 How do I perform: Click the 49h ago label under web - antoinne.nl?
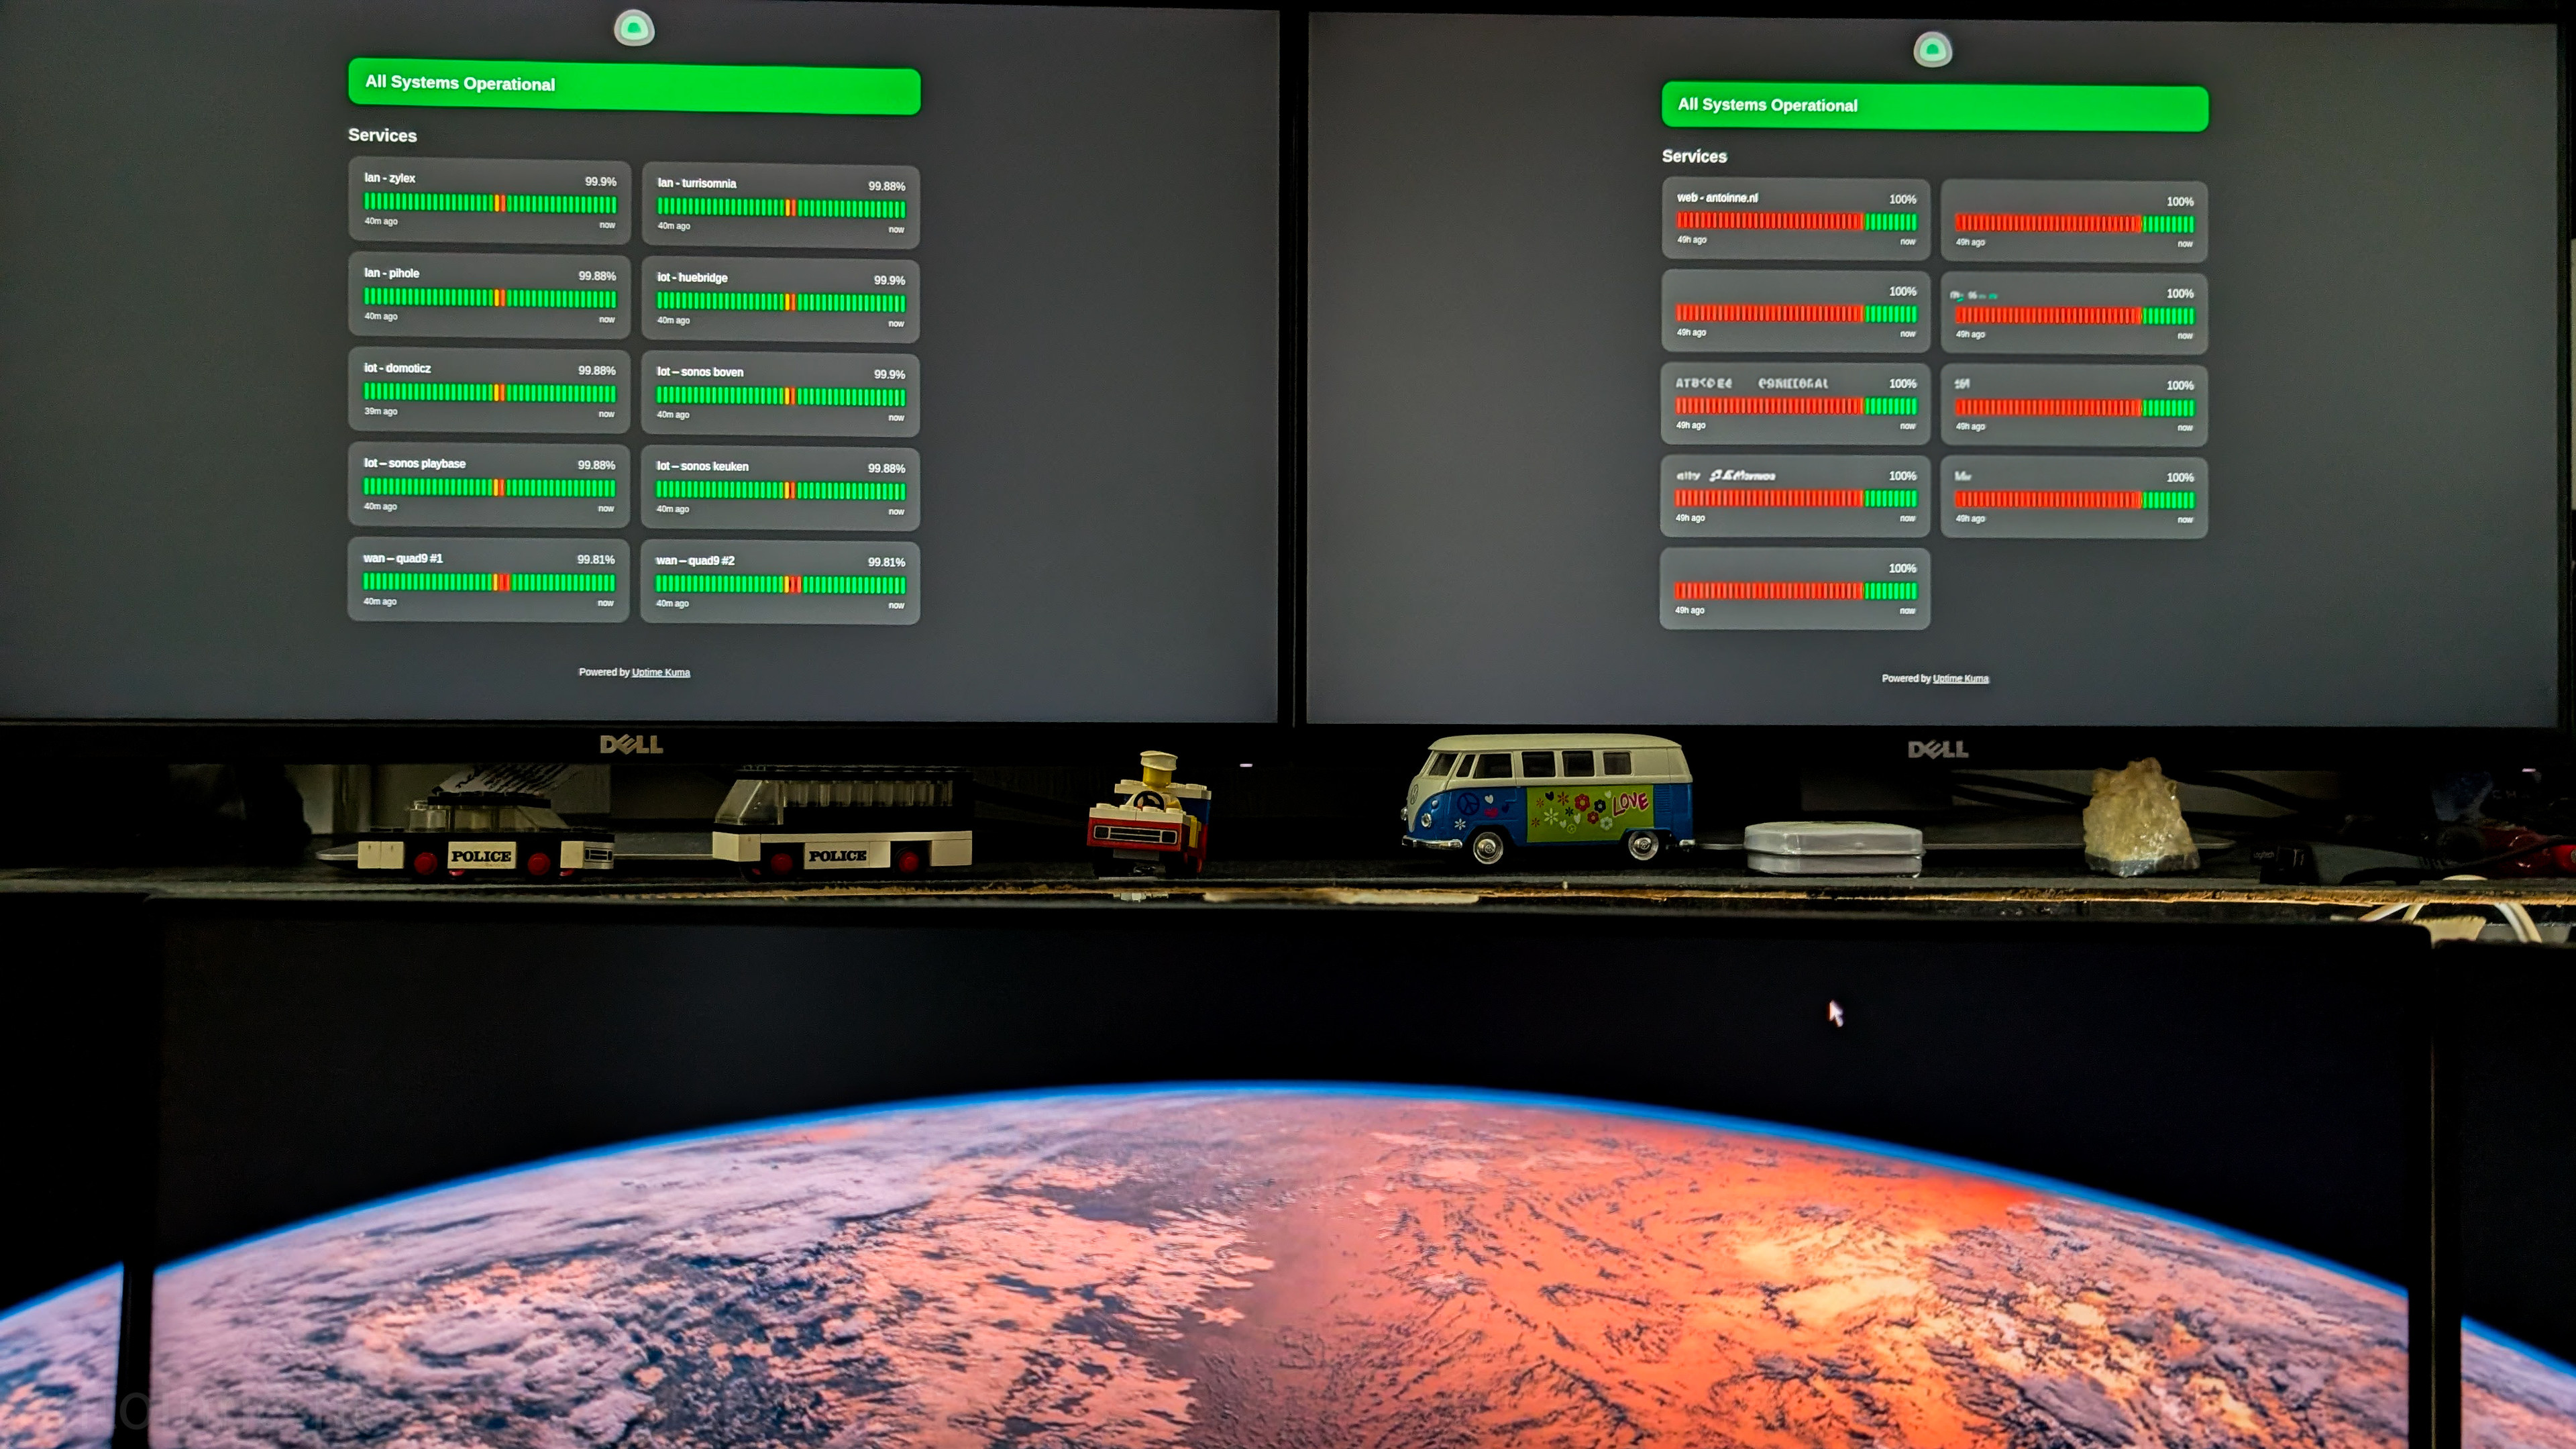(1692, 240)
